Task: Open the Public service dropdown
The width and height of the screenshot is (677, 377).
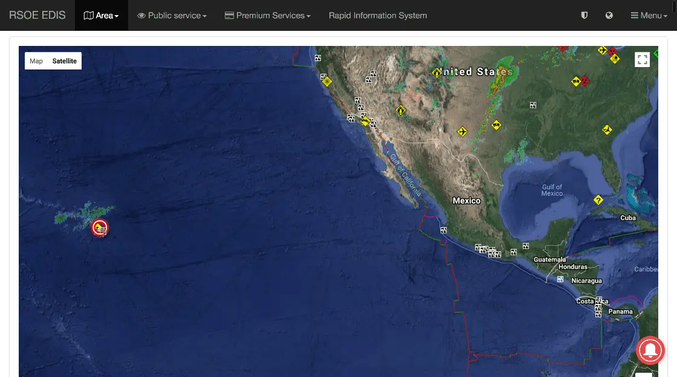Action: coord(172,16)
